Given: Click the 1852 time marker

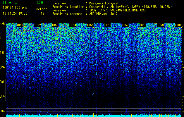Looking at the screenshot, I should pyautogui.click(x=37, y=25).
